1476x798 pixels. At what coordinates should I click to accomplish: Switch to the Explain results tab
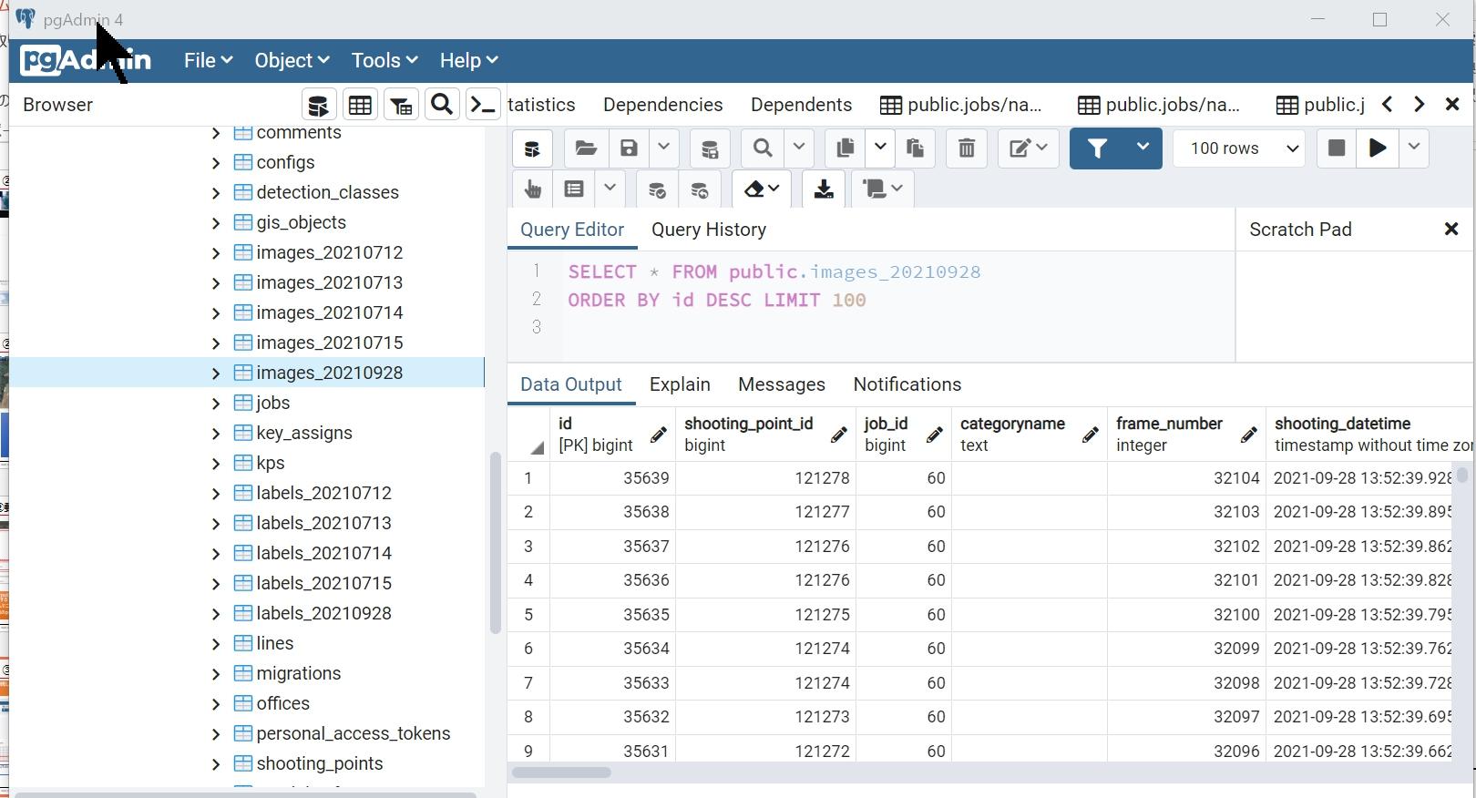click(x=680, y=384)
